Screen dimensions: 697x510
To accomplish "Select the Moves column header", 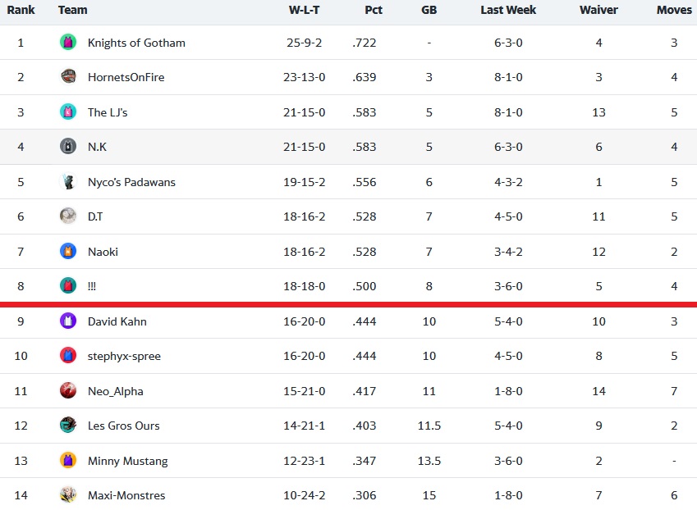I will pyautogui.click(x=674, y=10).
